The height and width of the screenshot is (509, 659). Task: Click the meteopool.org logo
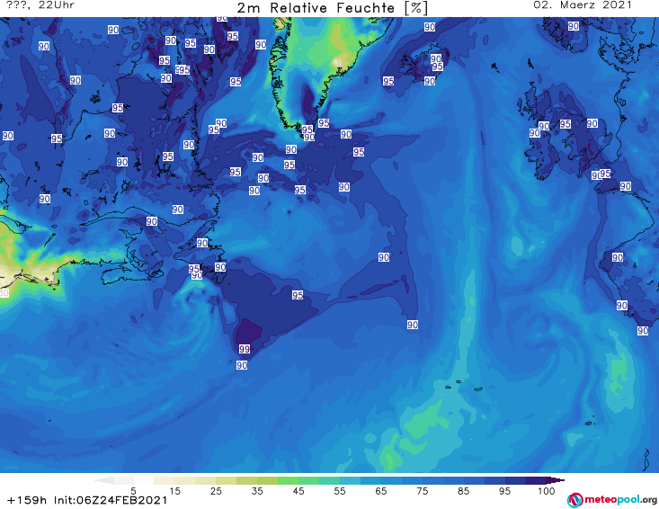point(612,500)
